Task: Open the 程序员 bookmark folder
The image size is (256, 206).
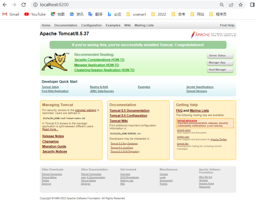Action: (218, 14)
